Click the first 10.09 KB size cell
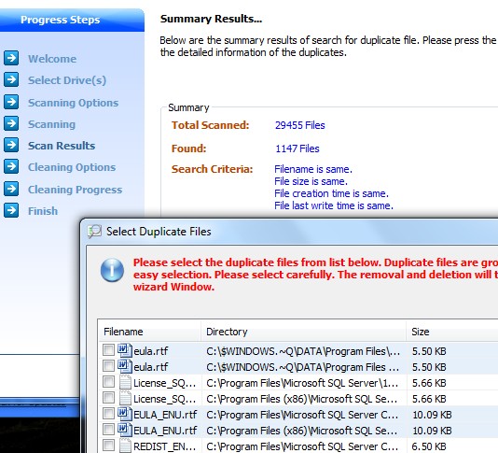 [432, 415]
